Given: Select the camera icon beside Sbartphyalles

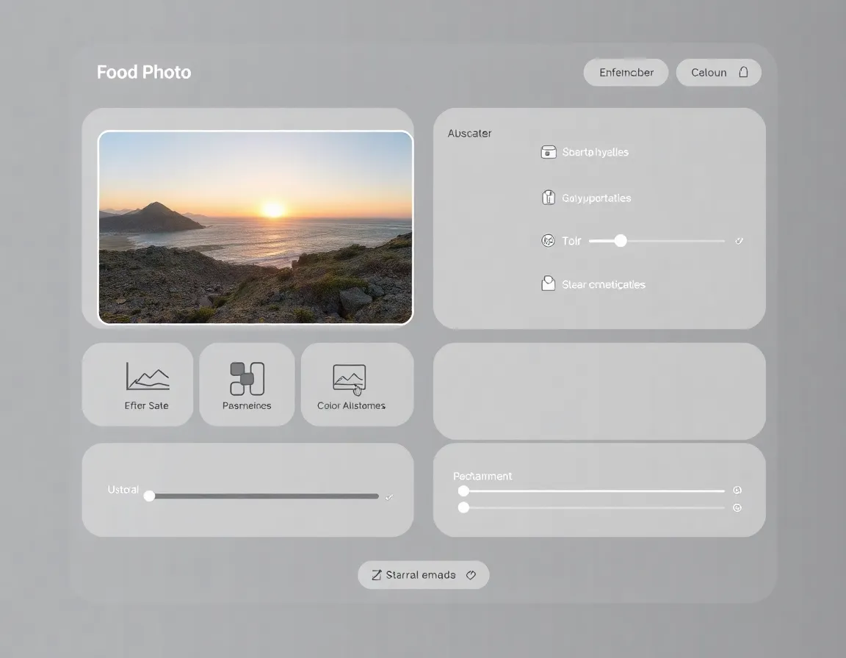Looking at the screenshot, I should [548, 151].
